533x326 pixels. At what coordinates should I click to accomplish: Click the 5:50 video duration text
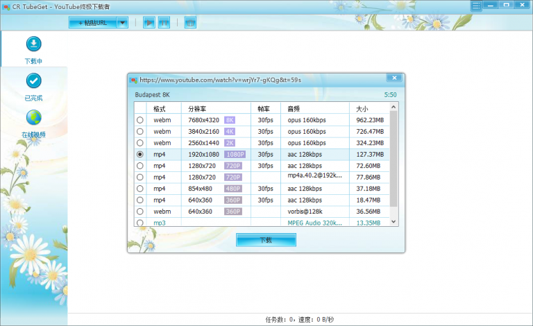[390, 95]
